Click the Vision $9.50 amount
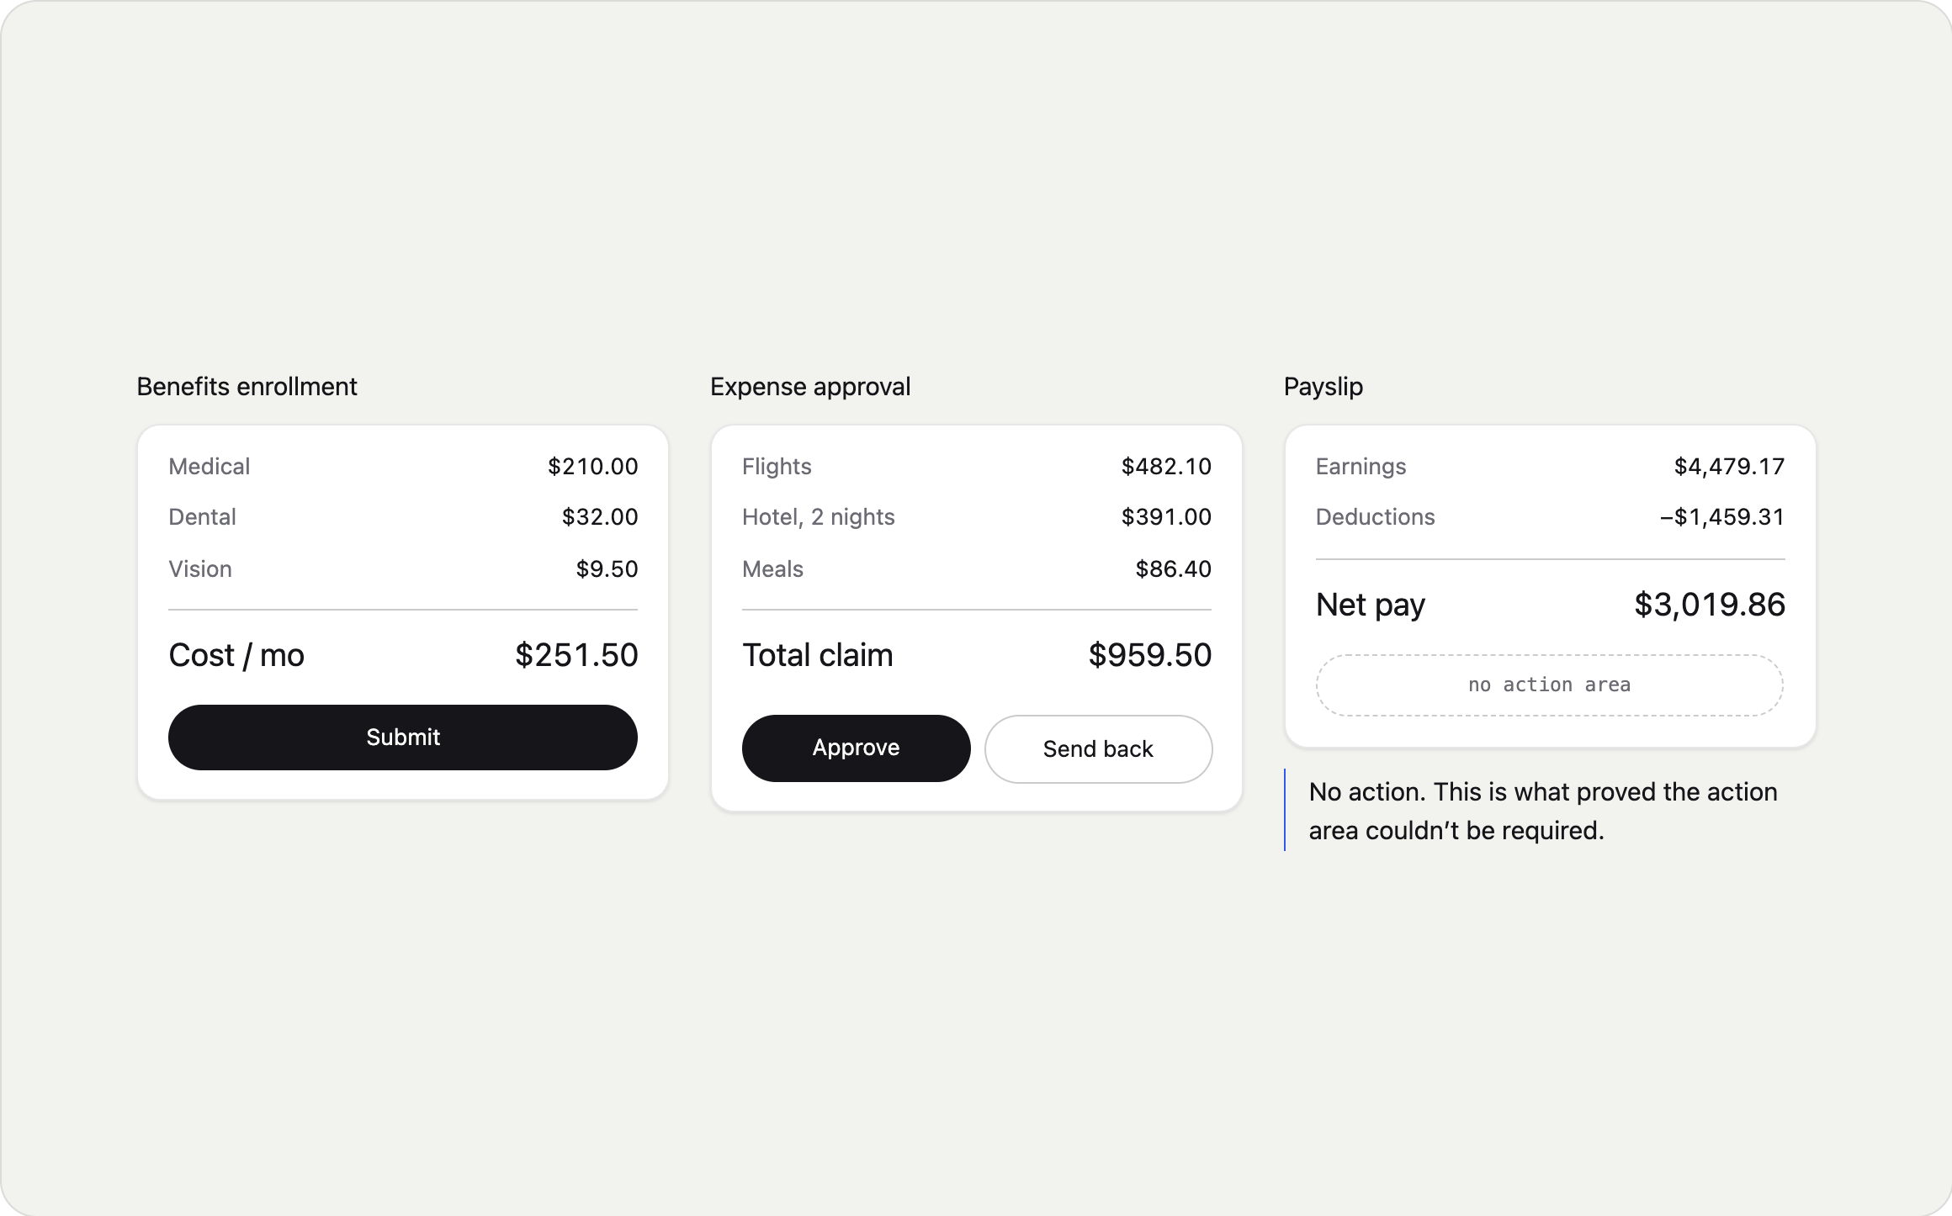Viewport: 1952px width, 1216px height. click(x=607, y=569)
